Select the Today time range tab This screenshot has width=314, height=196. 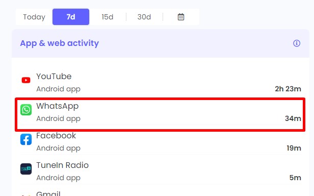[x=34, y=17]
